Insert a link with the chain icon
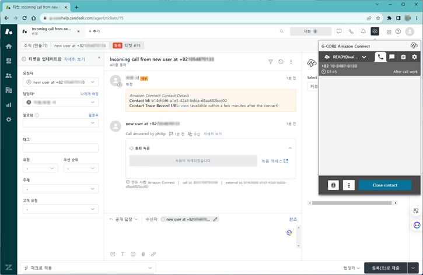The image size is (423, 275). point(153,254)
